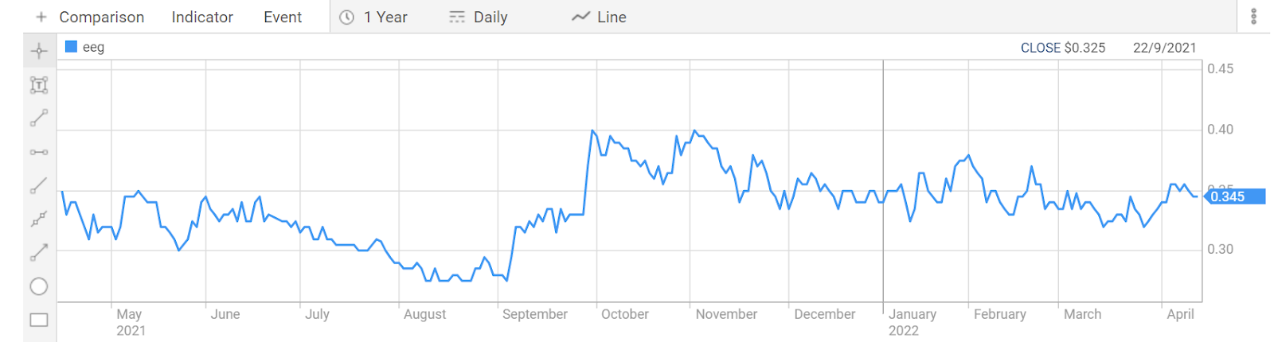Select the horizontal line tool
This screenshot has width=1274, height=342.
[x=39, y=152]
